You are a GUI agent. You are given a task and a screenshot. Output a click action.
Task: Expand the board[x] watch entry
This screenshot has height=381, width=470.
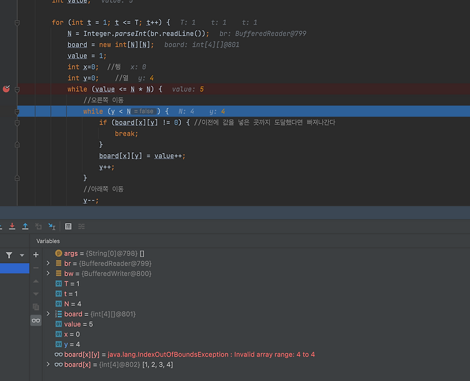pos(48,365)
